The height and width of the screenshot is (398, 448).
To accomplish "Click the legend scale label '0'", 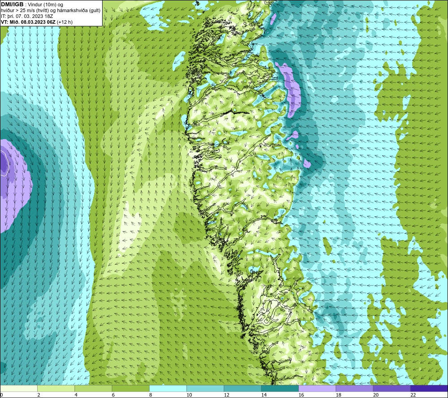I will (1, 395).
